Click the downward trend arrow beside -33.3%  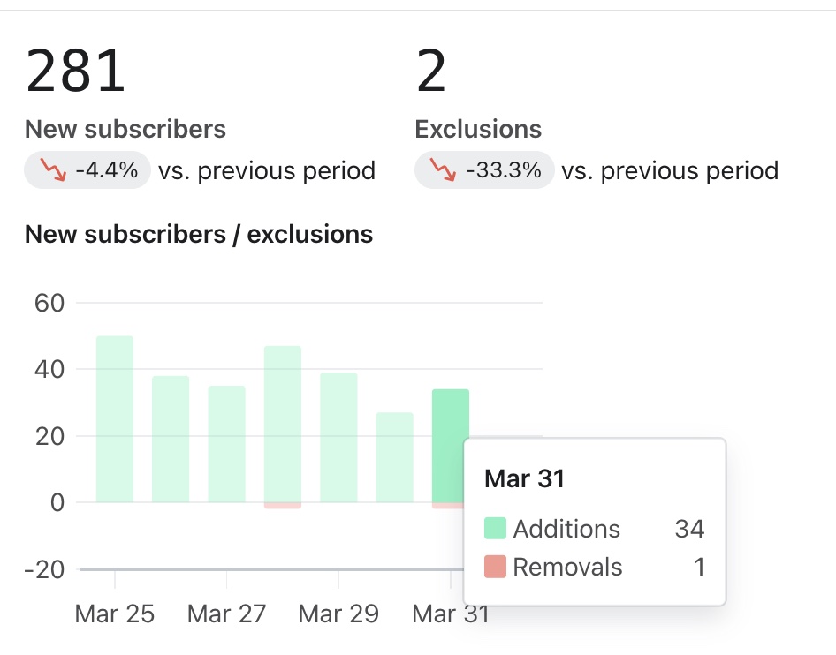point(444,169)
